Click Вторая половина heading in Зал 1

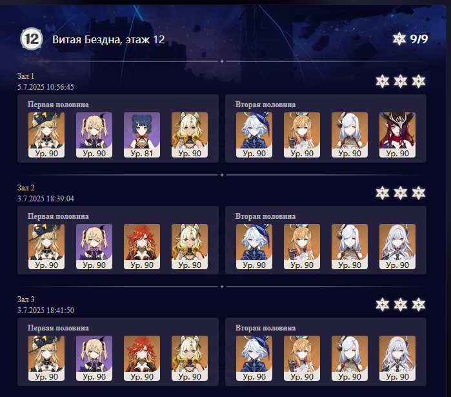pyautogui.click(x=265, y=105)
